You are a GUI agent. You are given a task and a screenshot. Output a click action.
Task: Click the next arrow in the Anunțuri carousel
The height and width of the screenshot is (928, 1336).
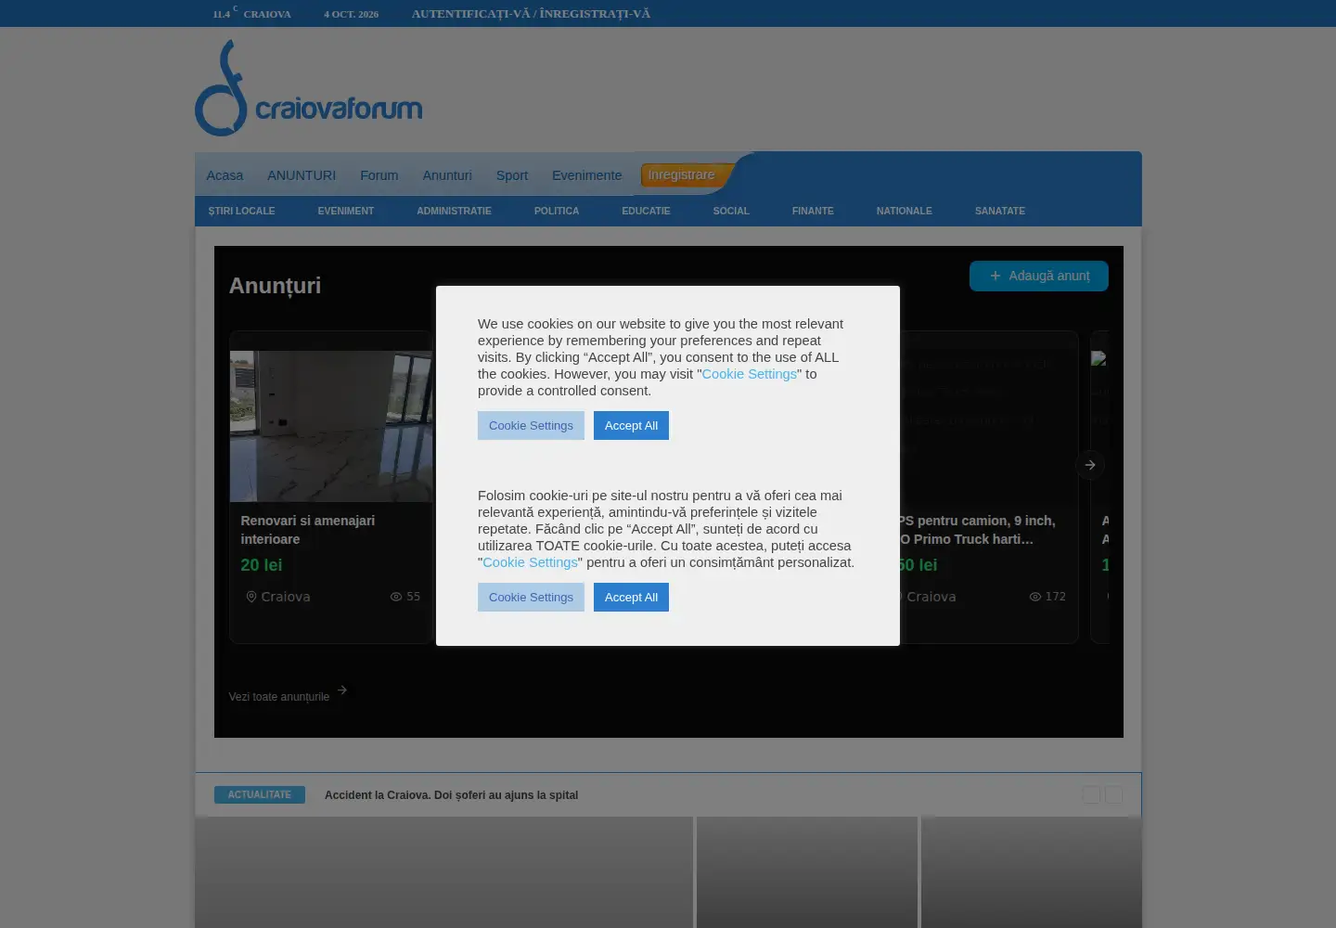1090,465
